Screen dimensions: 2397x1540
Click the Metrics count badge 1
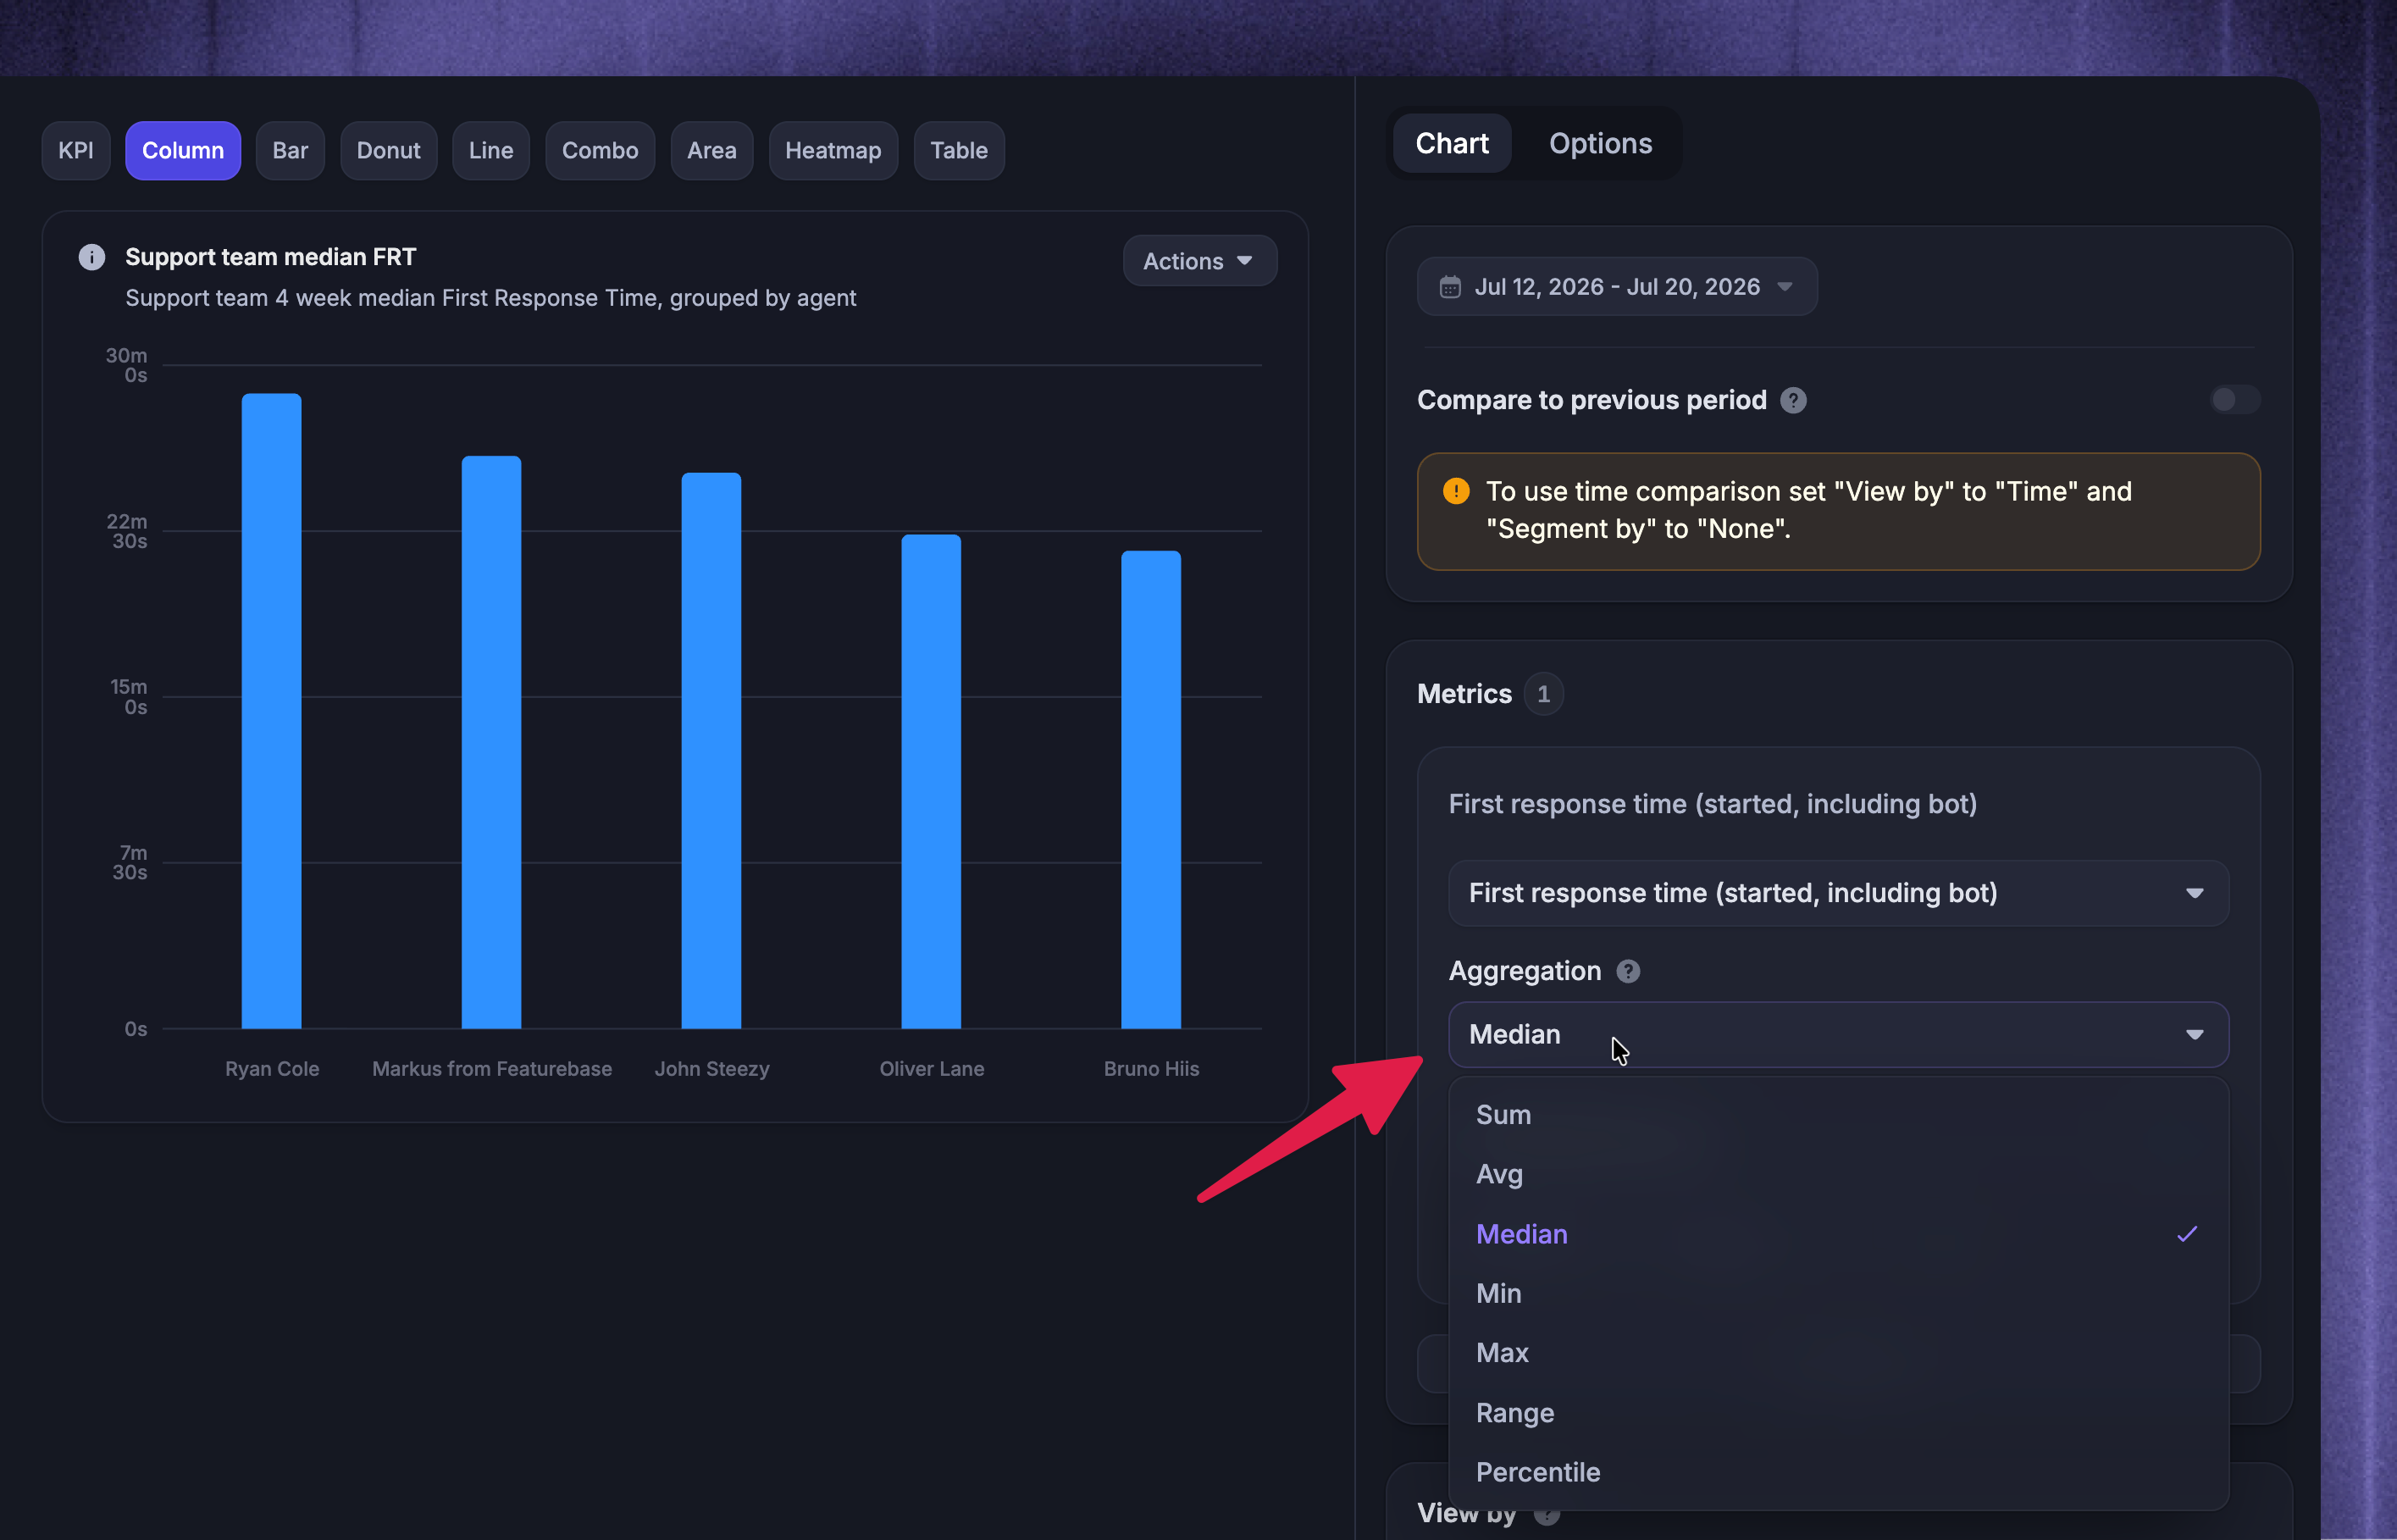[x=1543, y=694]
